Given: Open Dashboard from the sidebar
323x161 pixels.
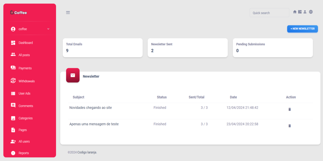Looking at the screenshot, I should (x=25, y=43).
